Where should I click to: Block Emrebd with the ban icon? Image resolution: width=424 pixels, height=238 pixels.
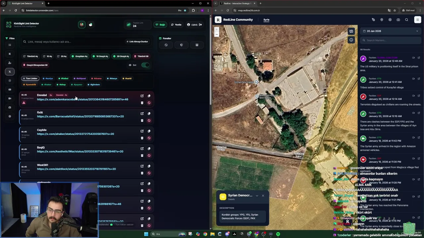pyautogui.click(x=149, y=103)
